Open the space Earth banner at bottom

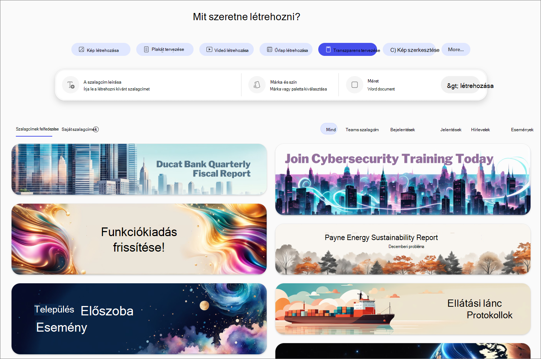(403, 351)
